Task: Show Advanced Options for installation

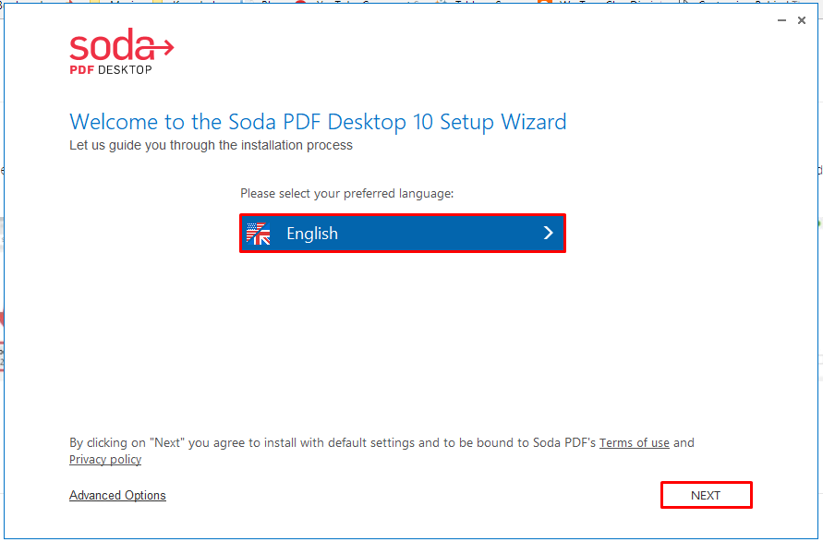Action: (x=117, y=495)
